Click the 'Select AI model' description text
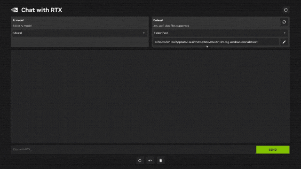301x169 pixels. tap(22, 26)
